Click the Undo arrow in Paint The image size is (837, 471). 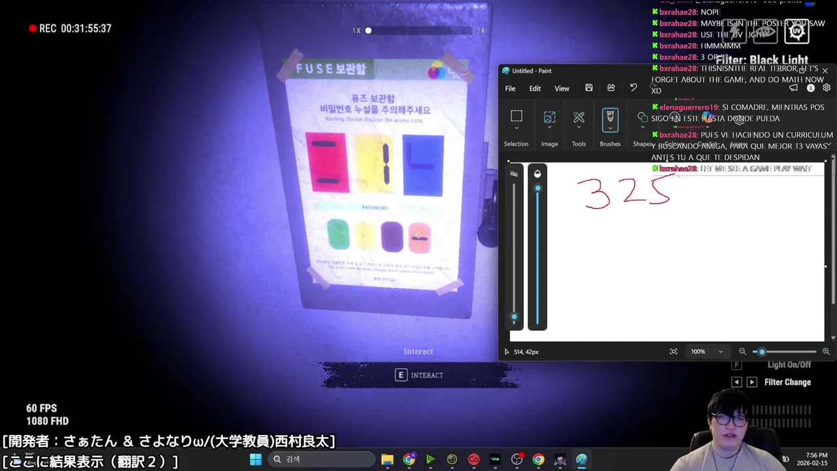click(633, 88)
